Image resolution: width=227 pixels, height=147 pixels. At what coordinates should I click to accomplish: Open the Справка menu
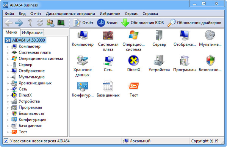click(x=150, y=14)
